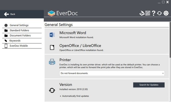This screenshot has width=171, height=102.
Task: Click 'Installed version: 2018 (3.50)' text
Action: pos(74,89)
